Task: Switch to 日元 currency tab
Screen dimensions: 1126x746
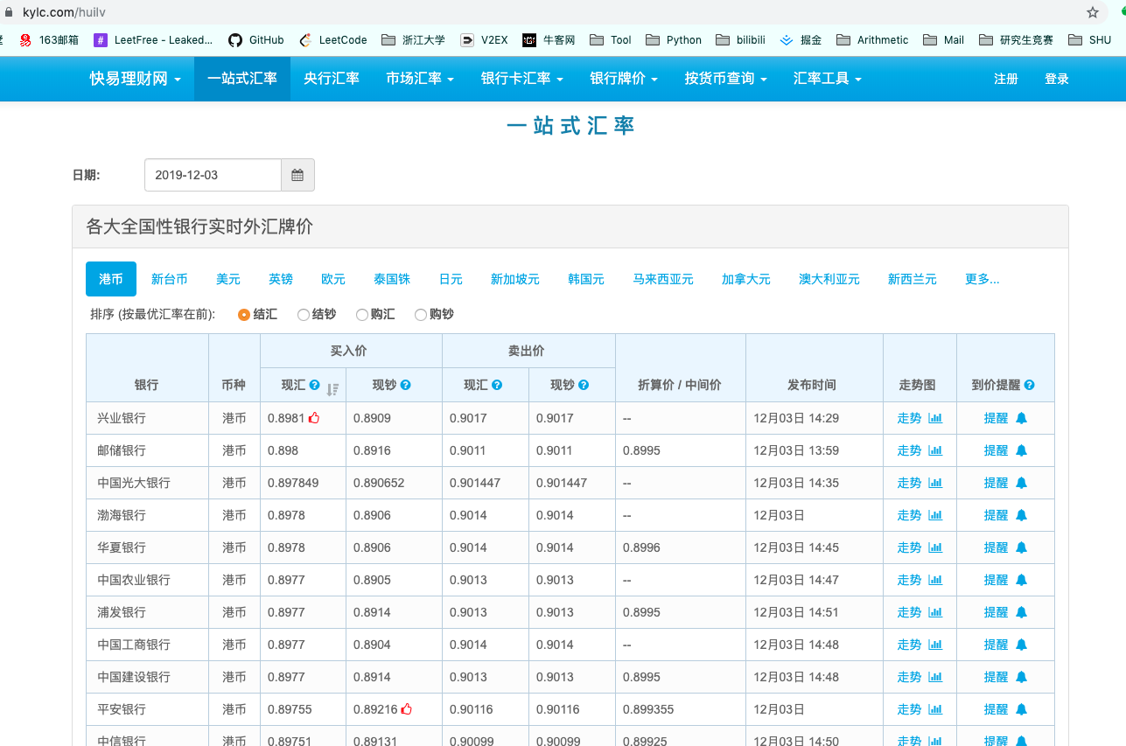Action: [451, 279]
